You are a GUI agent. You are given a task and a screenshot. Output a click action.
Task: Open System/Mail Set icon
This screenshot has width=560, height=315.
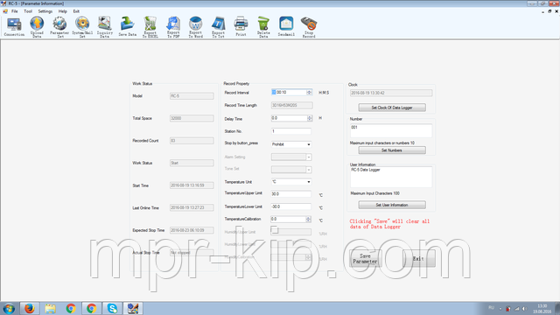(82, 27)
